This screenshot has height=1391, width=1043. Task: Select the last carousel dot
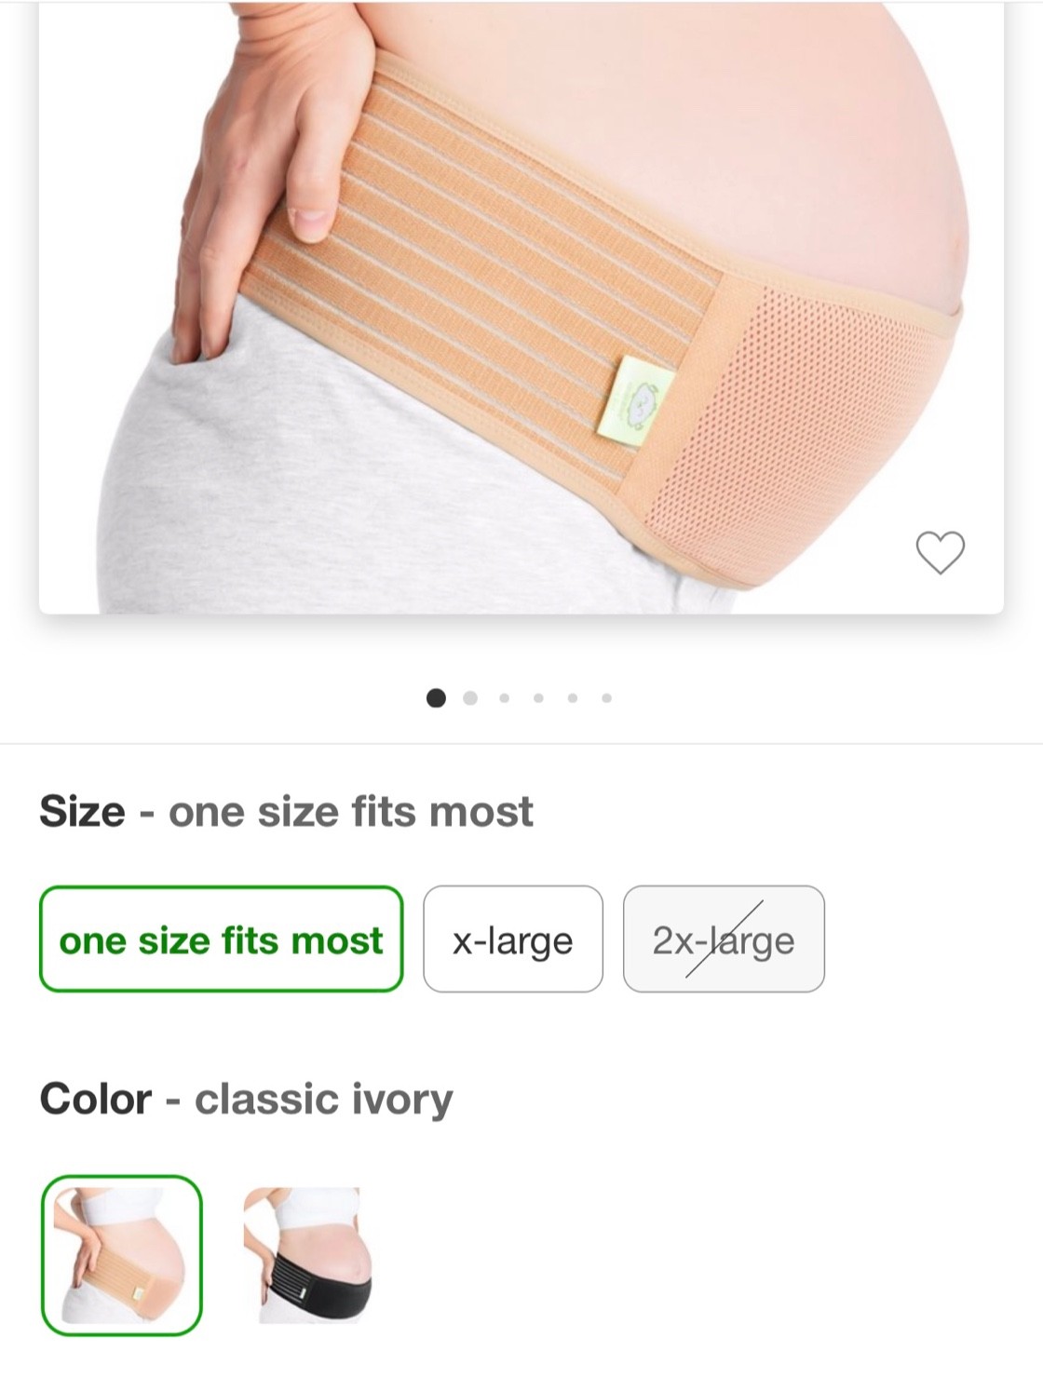click(608, 696)
